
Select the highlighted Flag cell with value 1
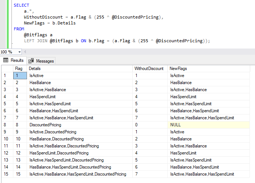coord(20,76)
